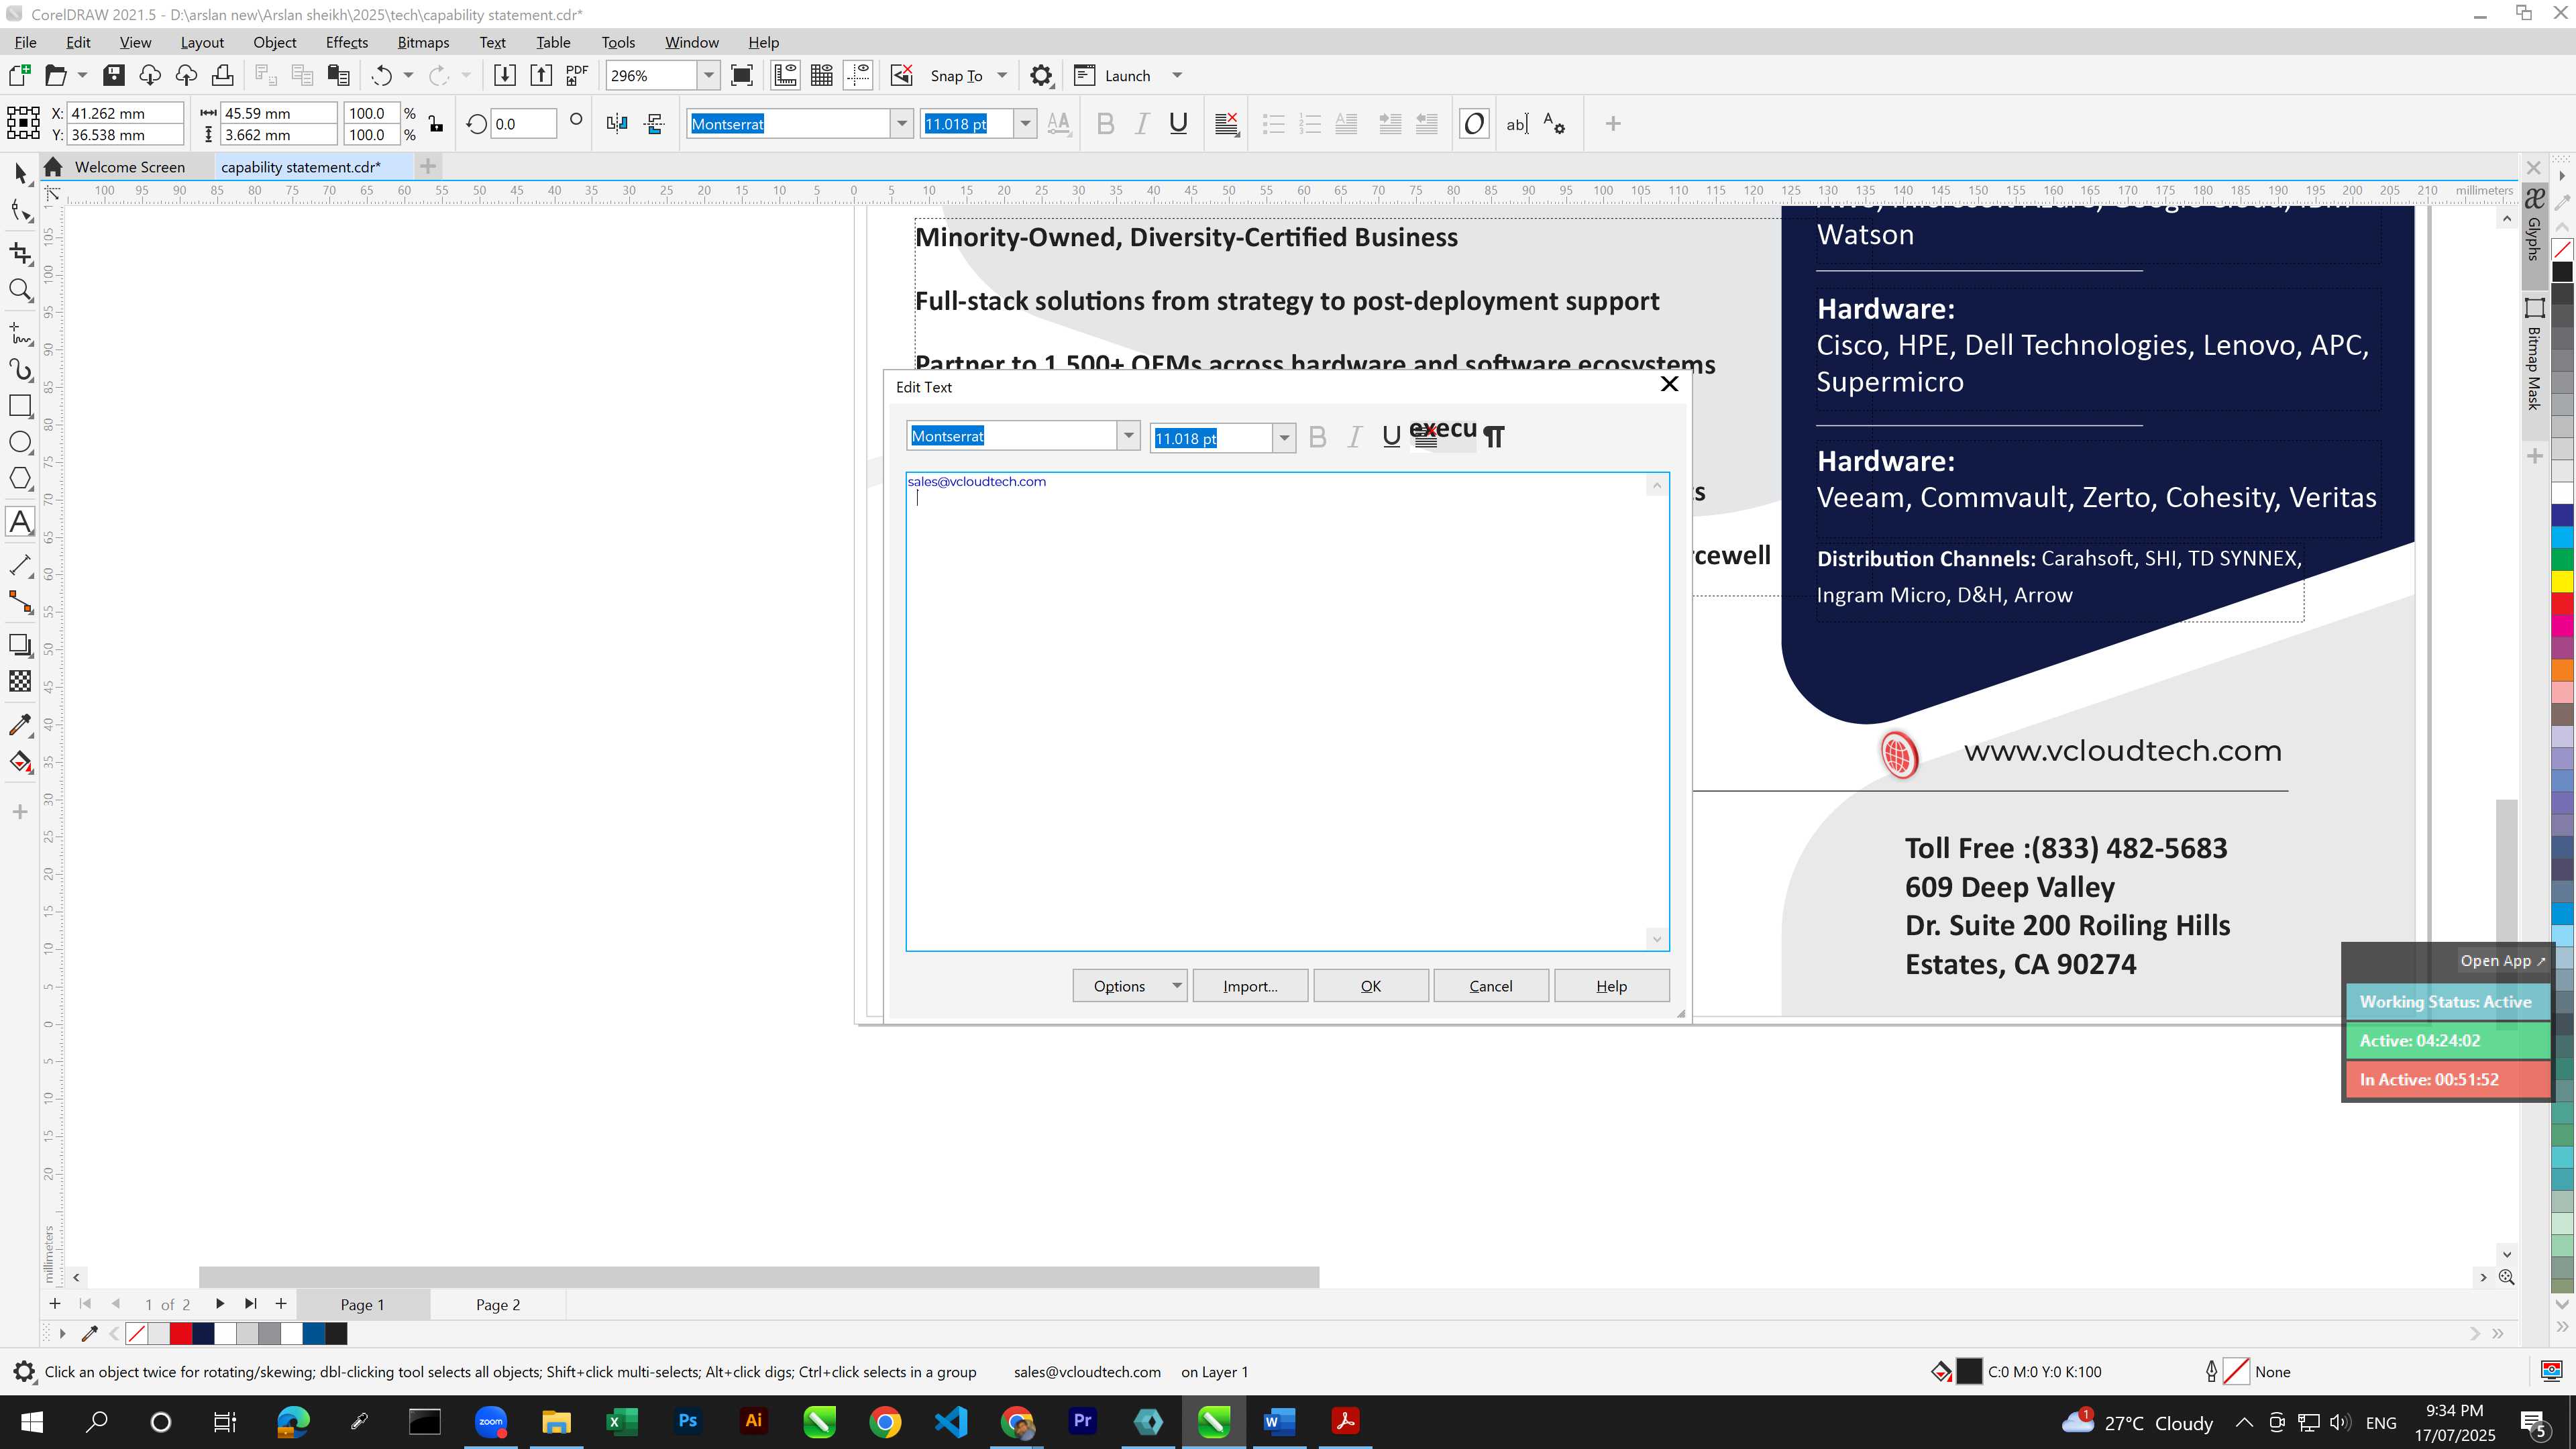Click the Save icon in the standard toolbar
Image resolution: width=2576 pixels, height=1449 pixels.
point(114,75)
